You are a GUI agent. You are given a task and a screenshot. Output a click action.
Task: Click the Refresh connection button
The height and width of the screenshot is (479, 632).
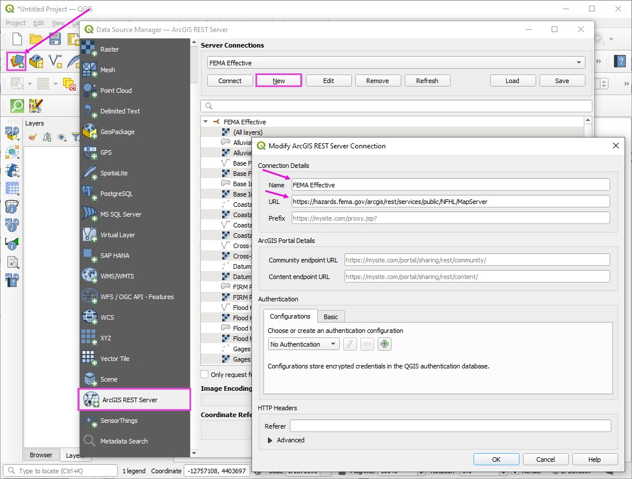point(426,81)
